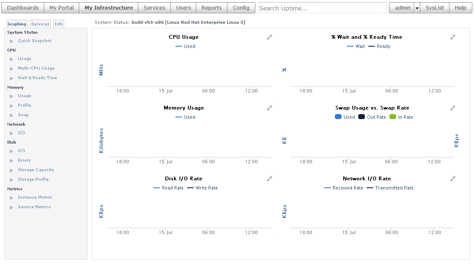Click the arrow next to Storage Capacity

point(12,170)
